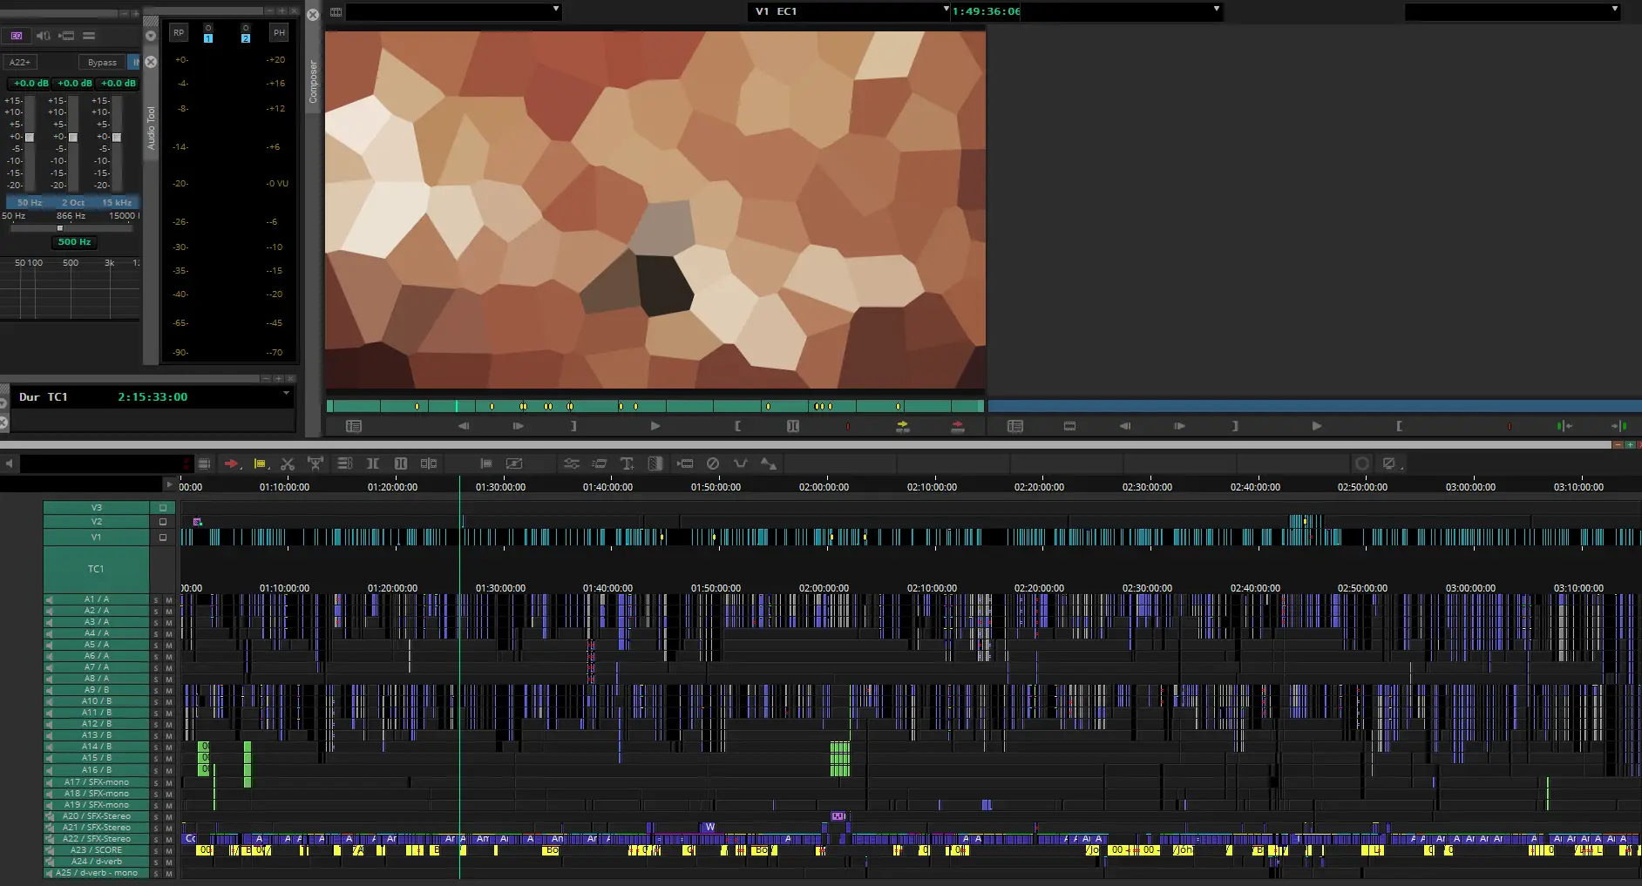Toggle V3 track monitor
Viewport: 1642px width, 886px height.
pyautogui.click(x=163, y=507)
